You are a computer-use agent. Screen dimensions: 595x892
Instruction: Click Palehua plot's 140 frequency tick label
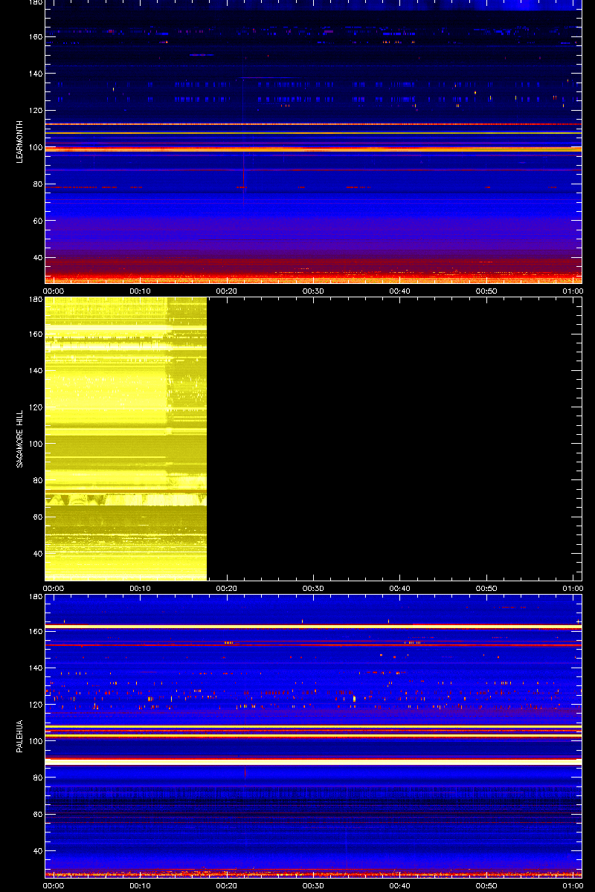click(x=34, y=668)
